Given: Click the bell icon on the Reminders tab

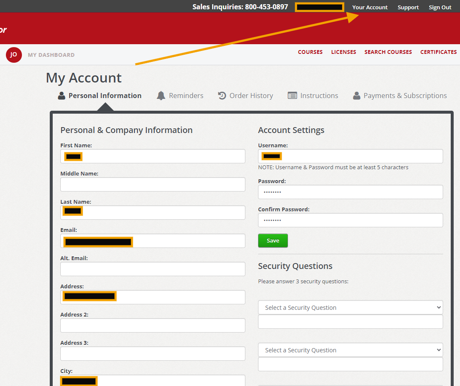Looking at the screenshot, I should 161,95.
